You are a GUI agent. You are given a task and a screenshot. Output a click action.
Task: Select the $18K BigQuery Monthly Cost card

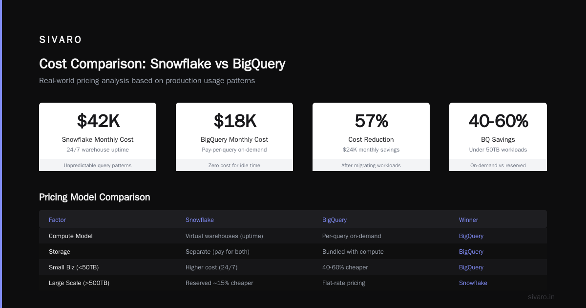click(234, 137)
